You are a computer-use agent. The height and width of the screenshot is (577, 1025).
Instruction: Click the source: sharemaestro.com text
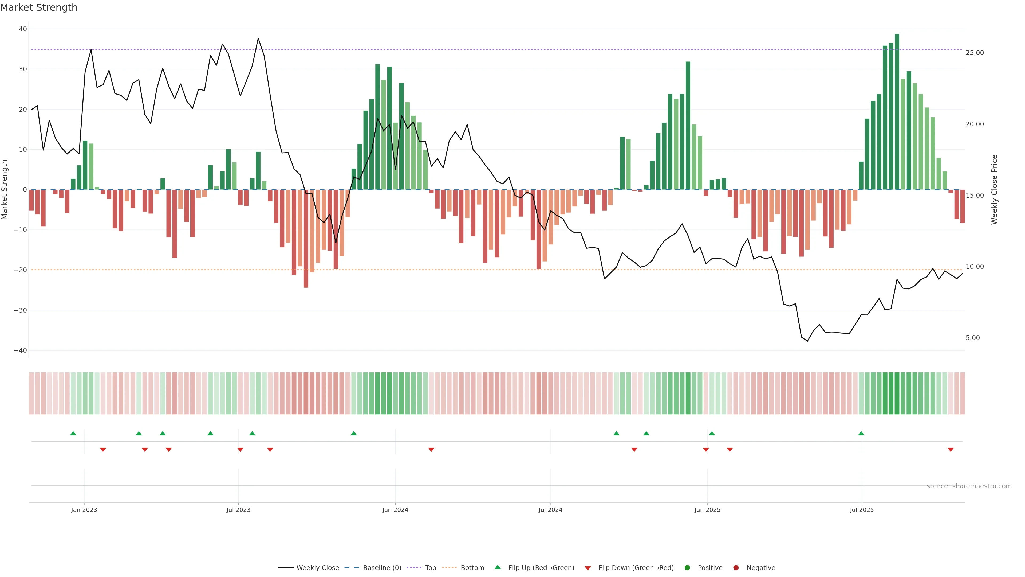969,486
